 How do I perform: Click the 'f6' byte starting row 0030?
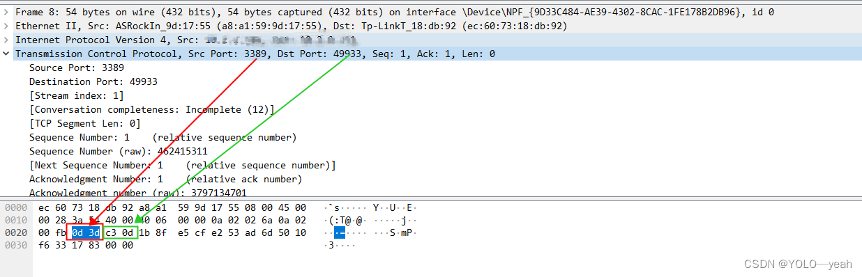click(44, 245)
